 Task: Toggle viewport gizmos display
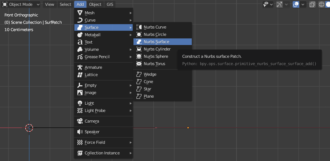[279, 4]
